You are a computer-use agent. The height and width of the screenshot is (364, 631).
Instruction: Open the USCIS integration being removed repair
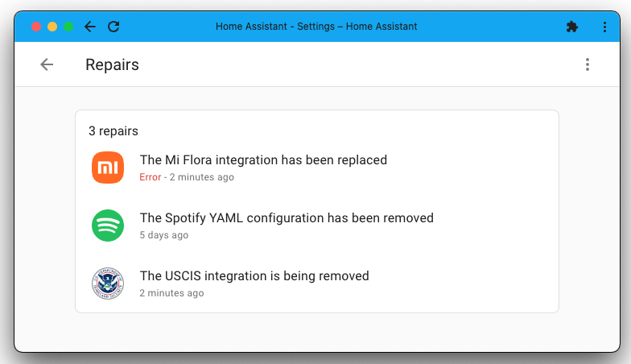[254, 276]
